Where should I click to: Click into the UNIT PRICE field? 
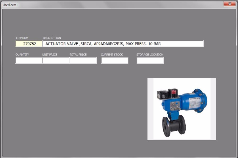[56, 61]
